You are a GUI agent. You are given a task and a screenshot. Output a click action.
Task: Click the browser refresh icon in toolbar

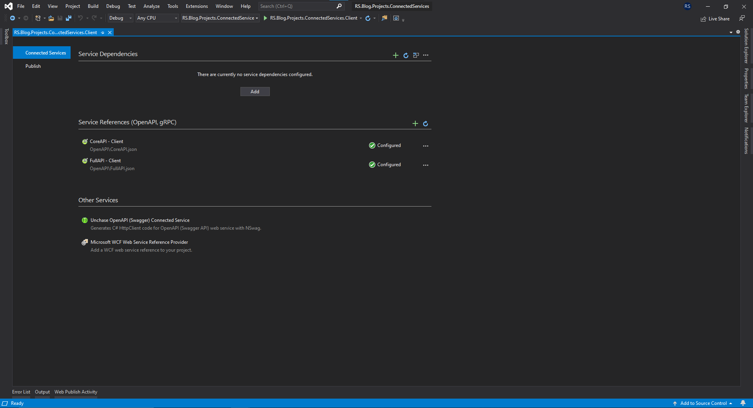coord(368,18)
